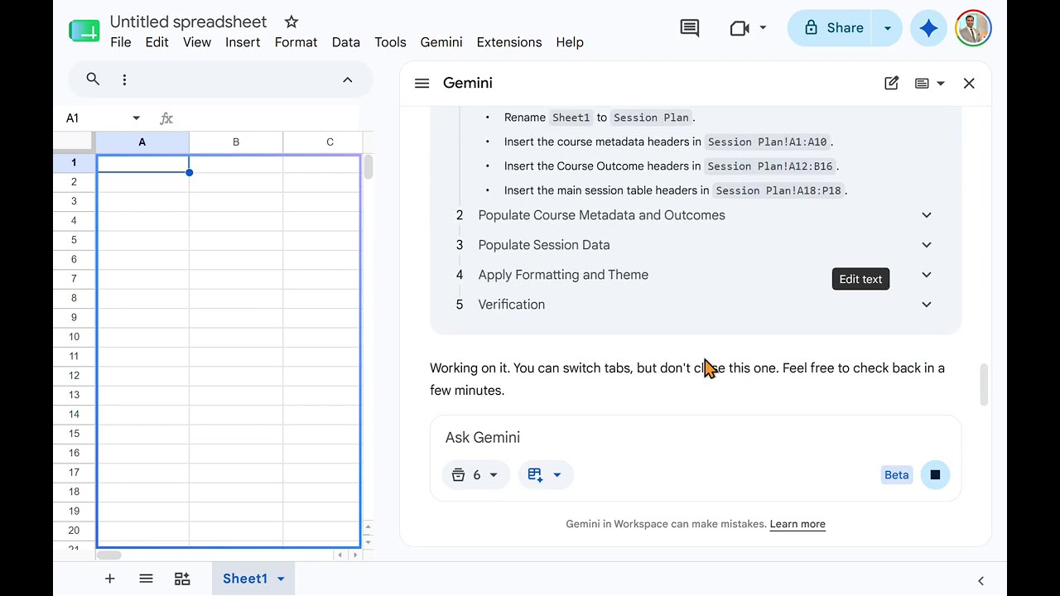The width and height of the screenshot is (1060, 596).
Task: Open comment history icon
Action: 689,28
